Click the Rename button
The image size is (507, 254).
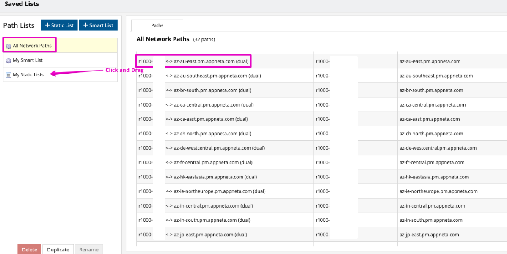pyautogui.click(x=89, y=249)
